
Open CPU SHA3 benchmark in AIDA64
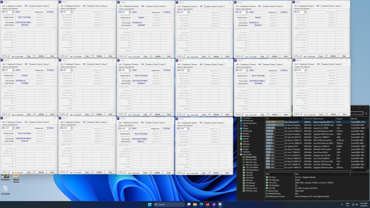249,178
